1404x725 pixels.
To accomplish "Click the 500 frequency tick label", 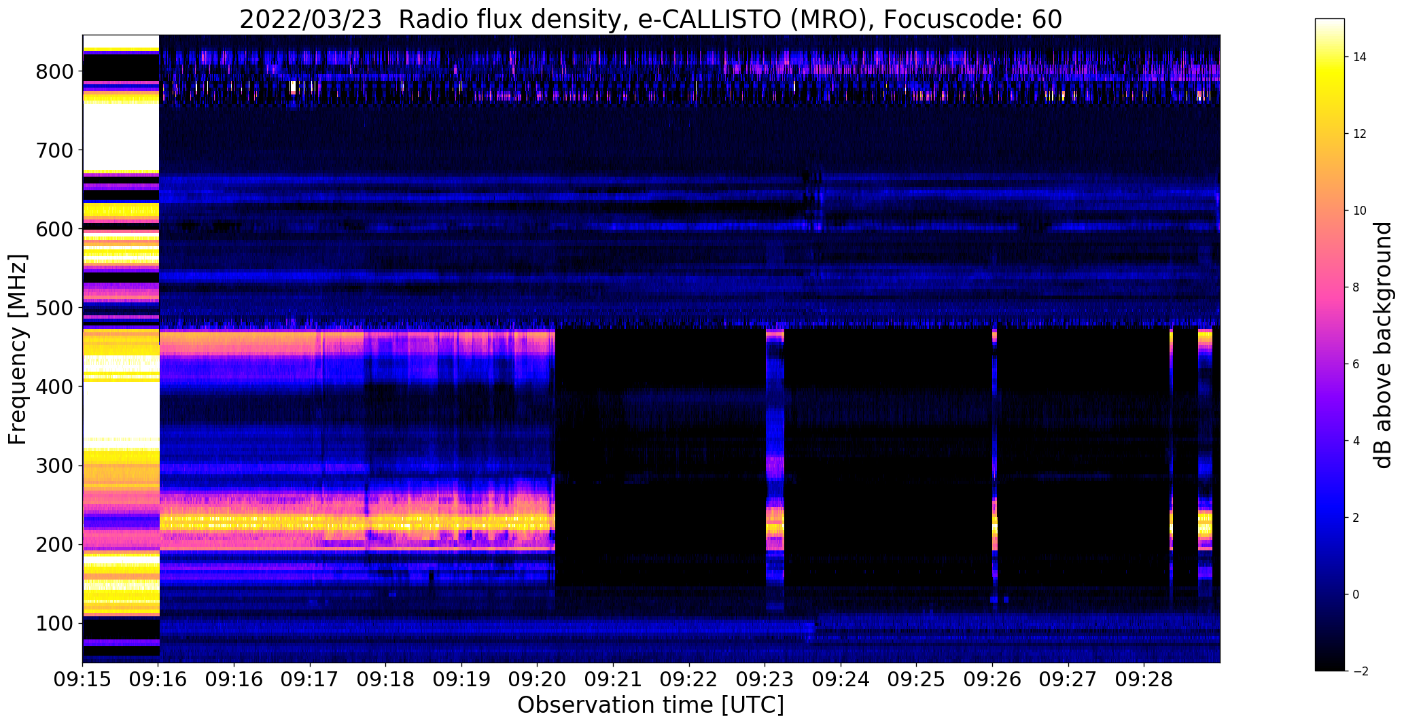I will click(x=55, y=308).
